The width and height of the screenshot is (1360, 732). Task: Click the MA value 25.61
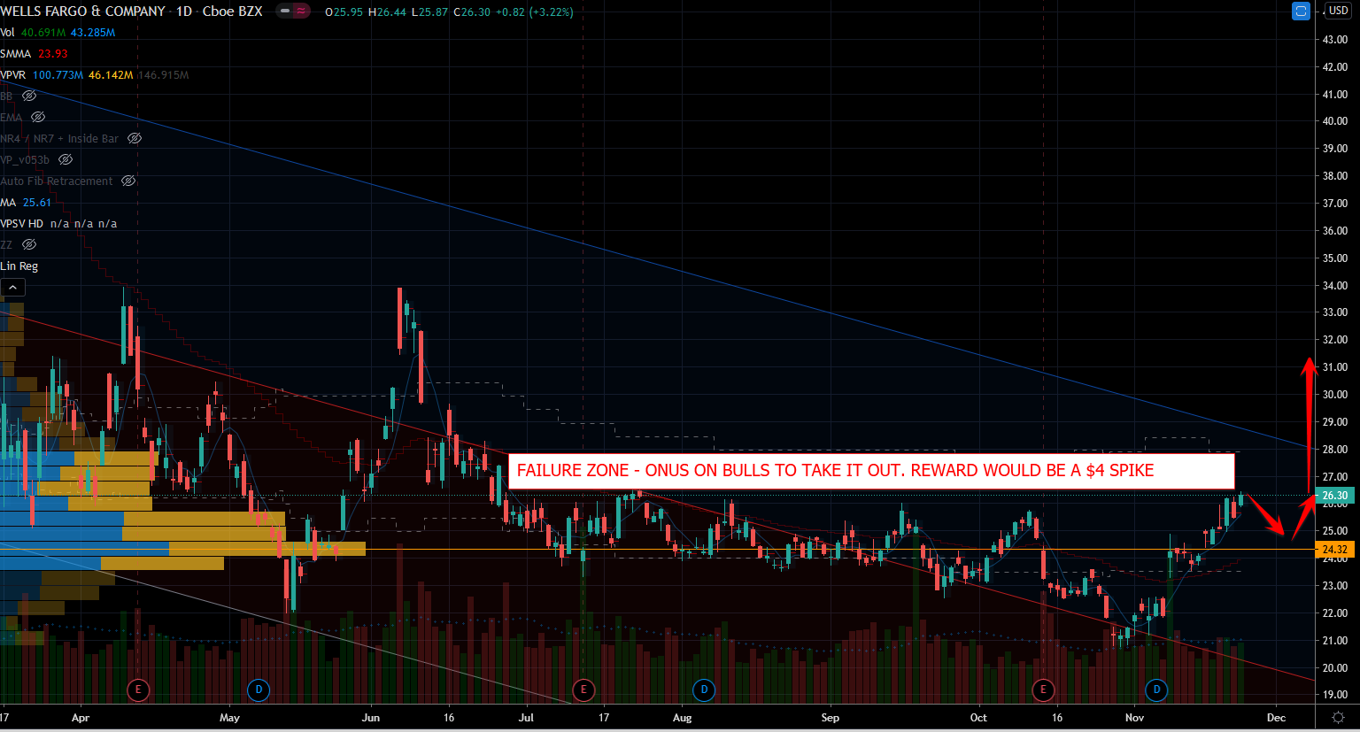pos(37,203)
